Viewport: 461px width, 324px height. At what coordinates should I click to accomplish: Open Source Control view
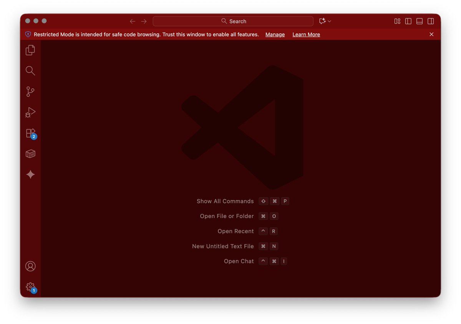(x=30, y=91)
